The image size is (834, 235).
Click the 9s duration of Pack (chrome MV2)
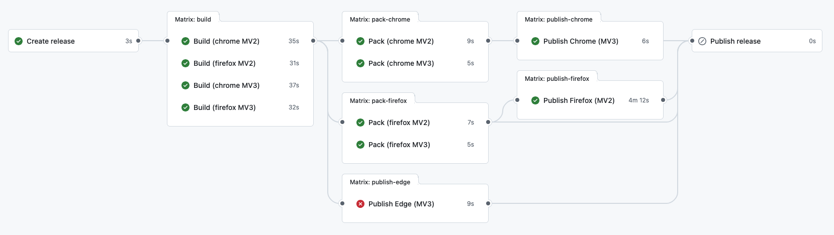point(471,41)
